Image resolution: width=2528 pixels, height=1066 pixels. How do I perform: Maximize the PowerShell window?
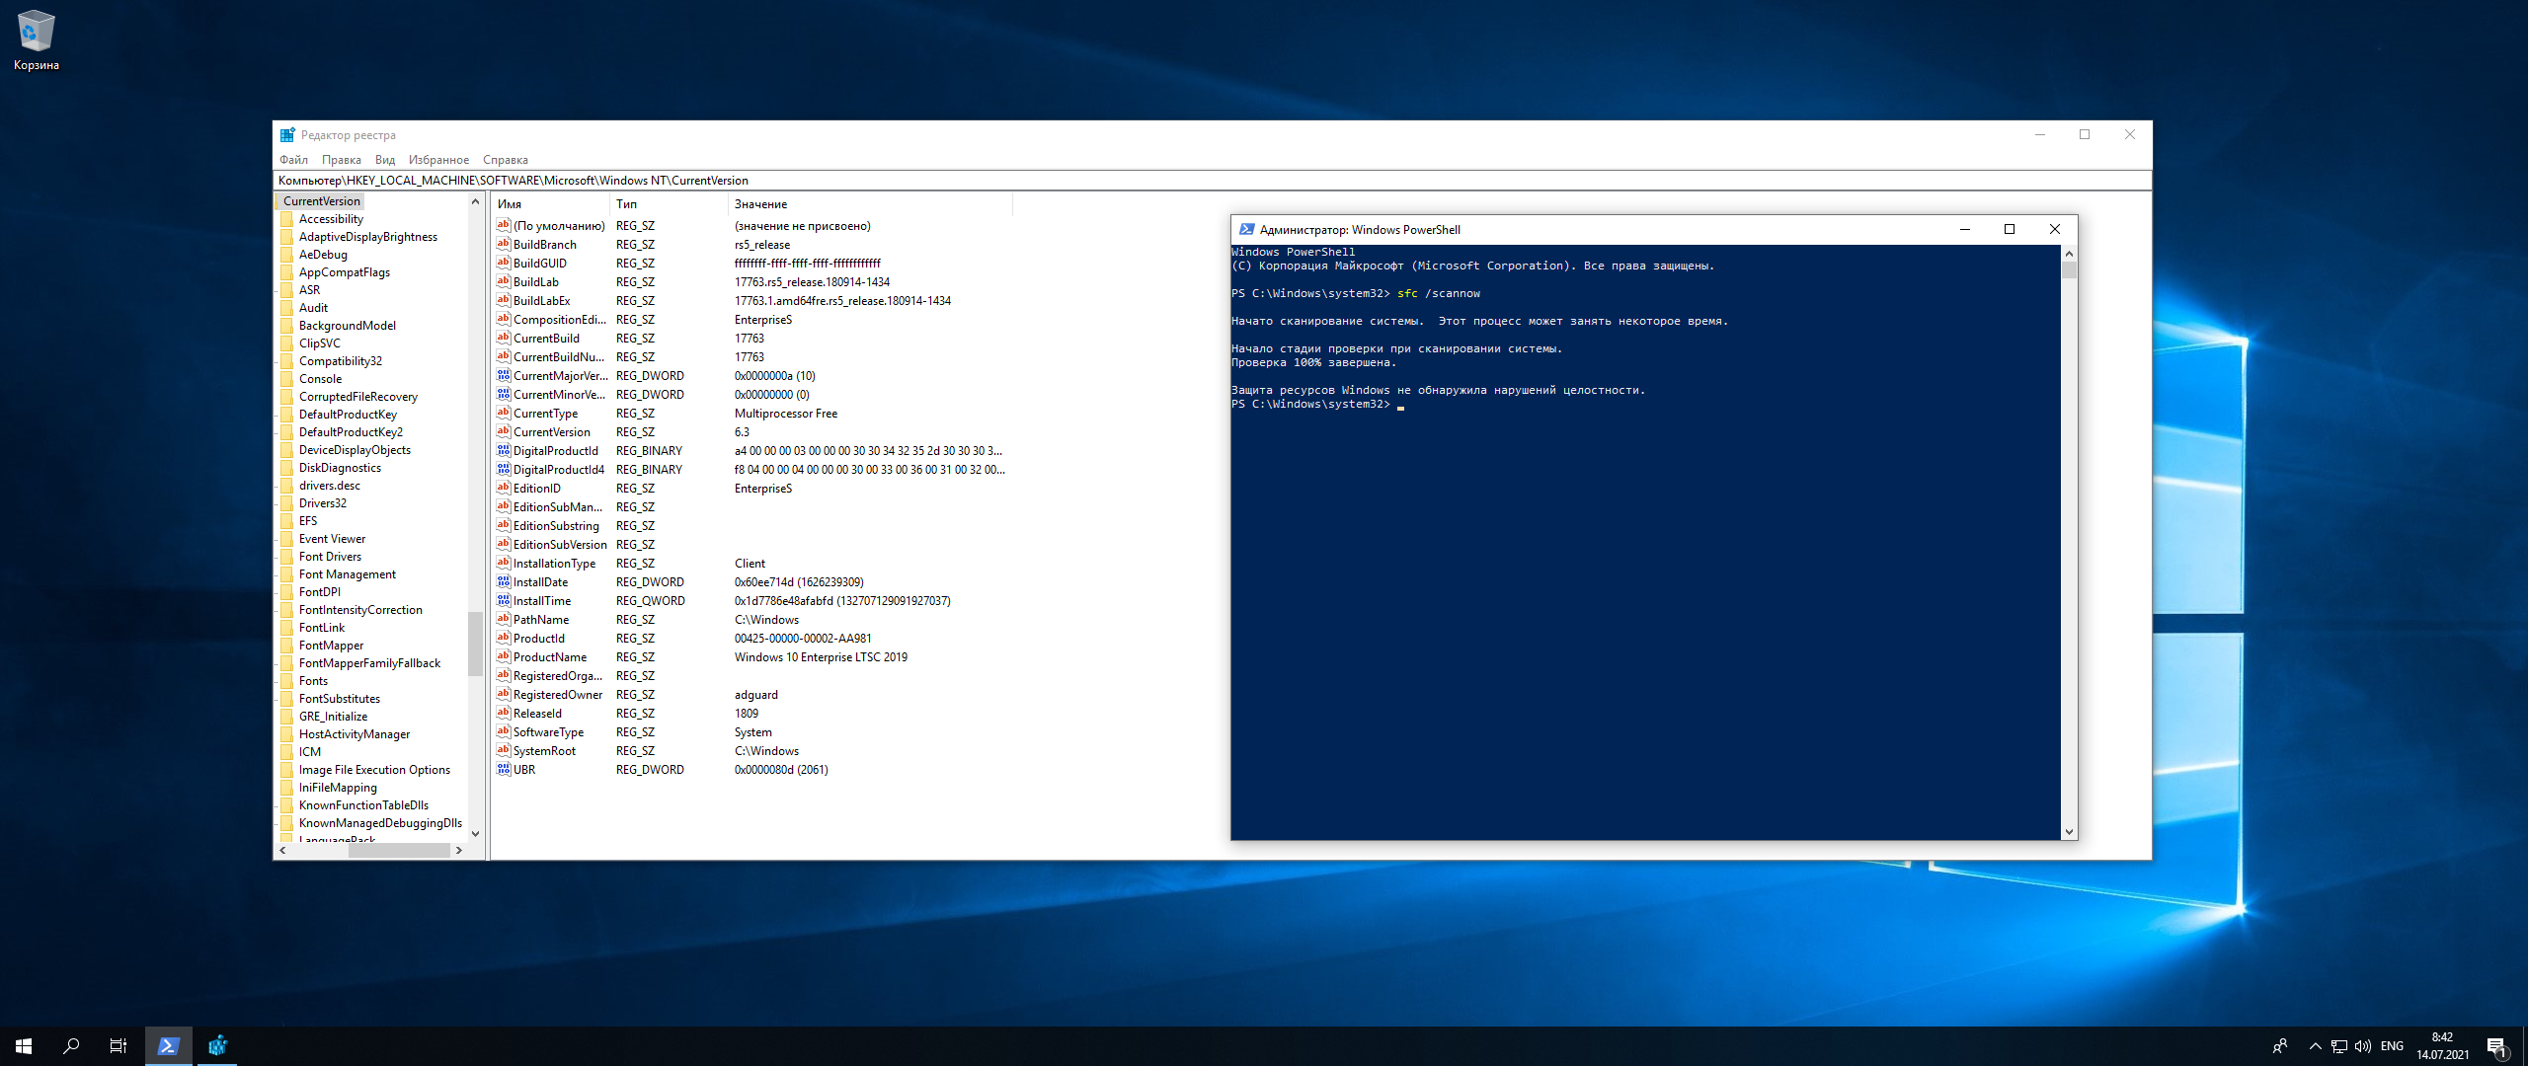[2010, 229]
